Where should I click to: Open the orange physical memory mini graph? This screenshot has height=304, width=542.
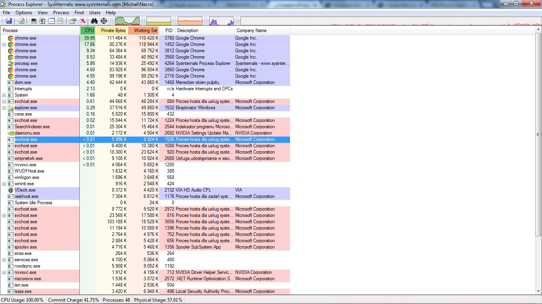click(x=190, y=21)
